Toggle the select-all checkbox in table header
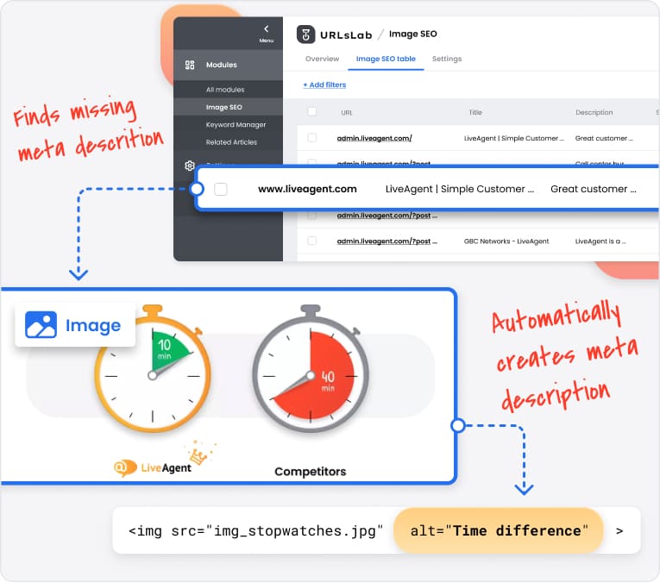Screen dimensions: 660x583 312,111
